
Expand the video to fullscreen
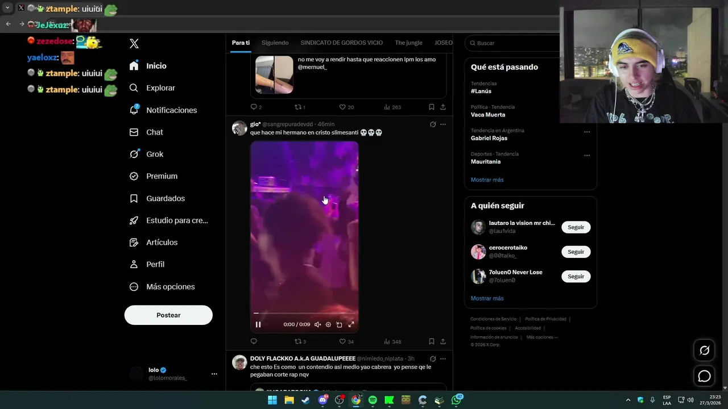[x=351, y=324]
